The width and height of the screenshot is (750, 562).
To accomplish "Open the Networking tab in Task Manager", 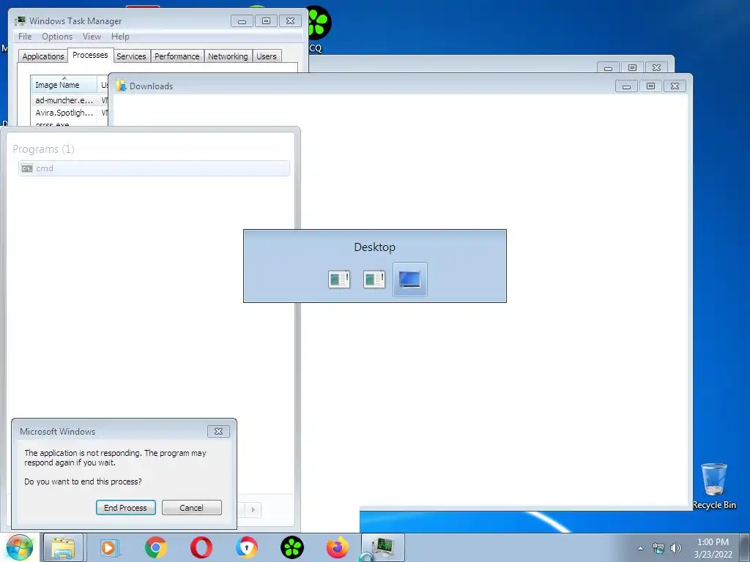I will coord(228,56).
